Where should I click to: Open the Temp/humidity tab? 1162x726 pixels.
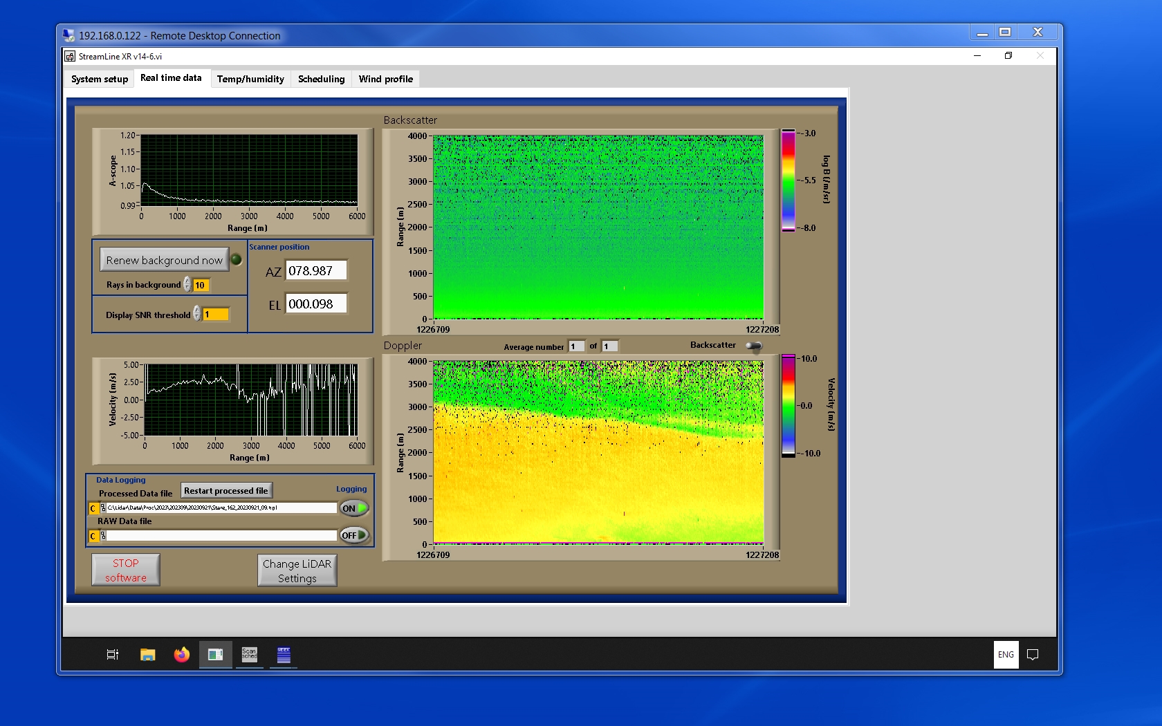tap(250, 79)
